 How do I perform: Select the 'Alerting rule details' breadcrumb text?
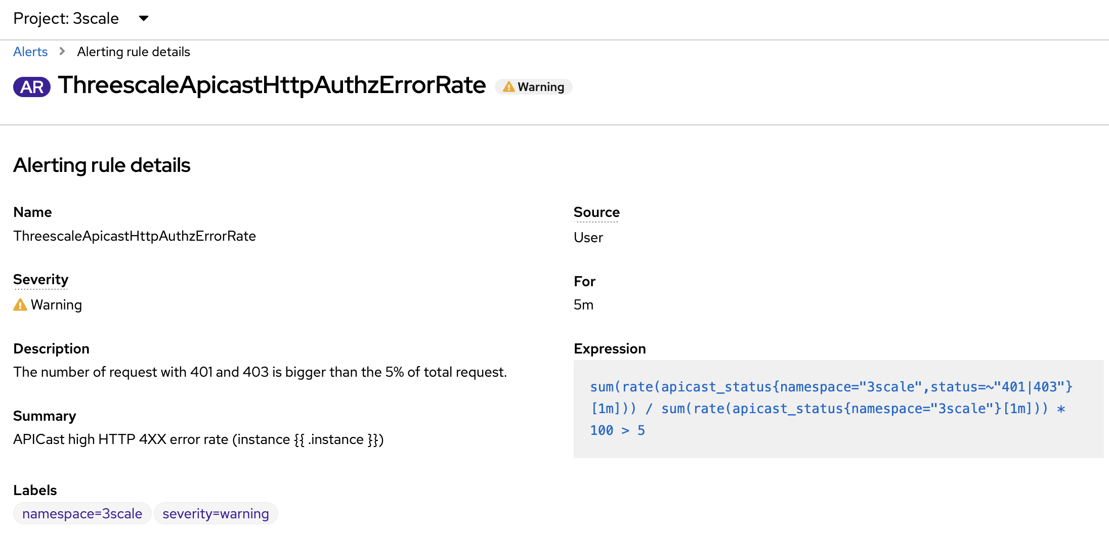point(134,52)
